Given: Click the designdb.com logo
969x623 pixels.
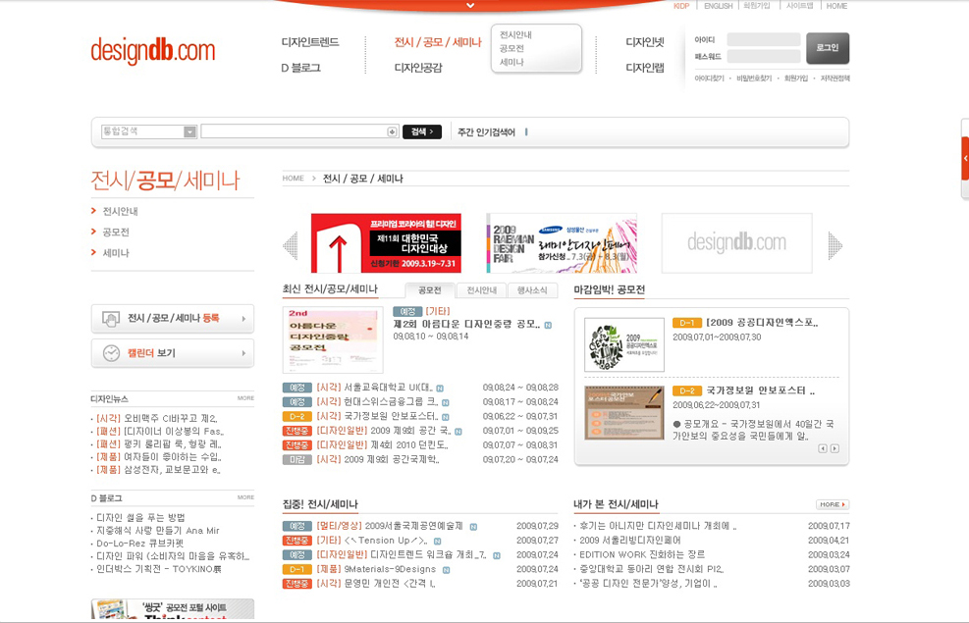Looking at the screenshot, I should [x=152, y=50].
